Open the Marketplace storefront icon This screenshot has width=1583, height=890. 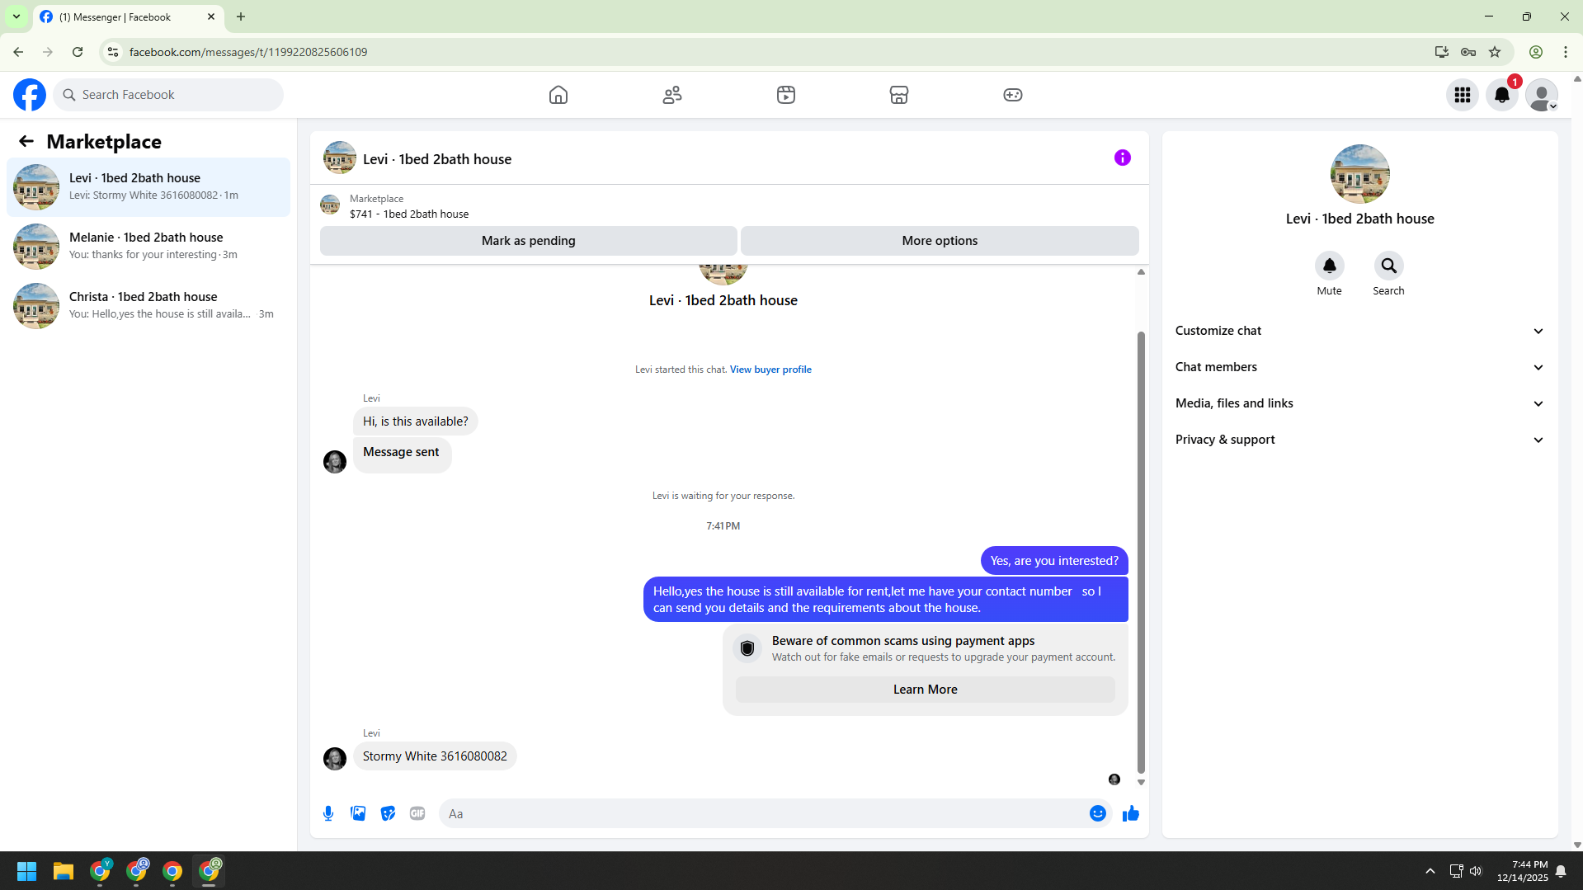[899, 95]
